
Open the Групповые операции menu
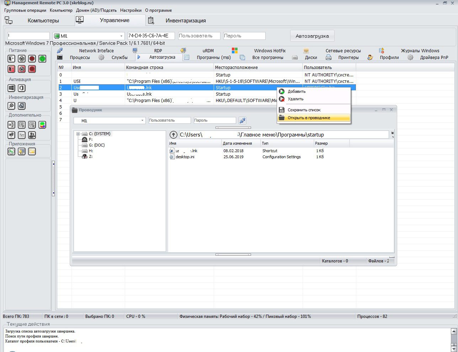[25, 10]
